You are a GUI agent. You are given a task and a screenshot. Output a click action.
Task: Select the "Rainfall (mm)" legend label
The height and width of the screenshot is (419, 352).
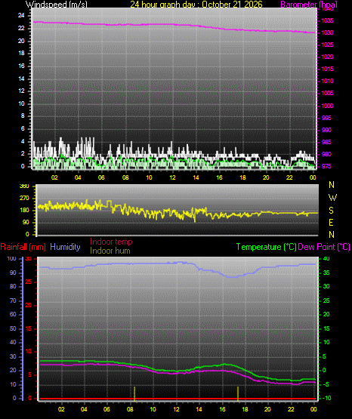(23, 247)
